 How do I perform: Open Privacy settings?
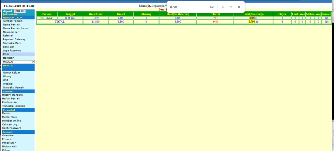(7, 139)
